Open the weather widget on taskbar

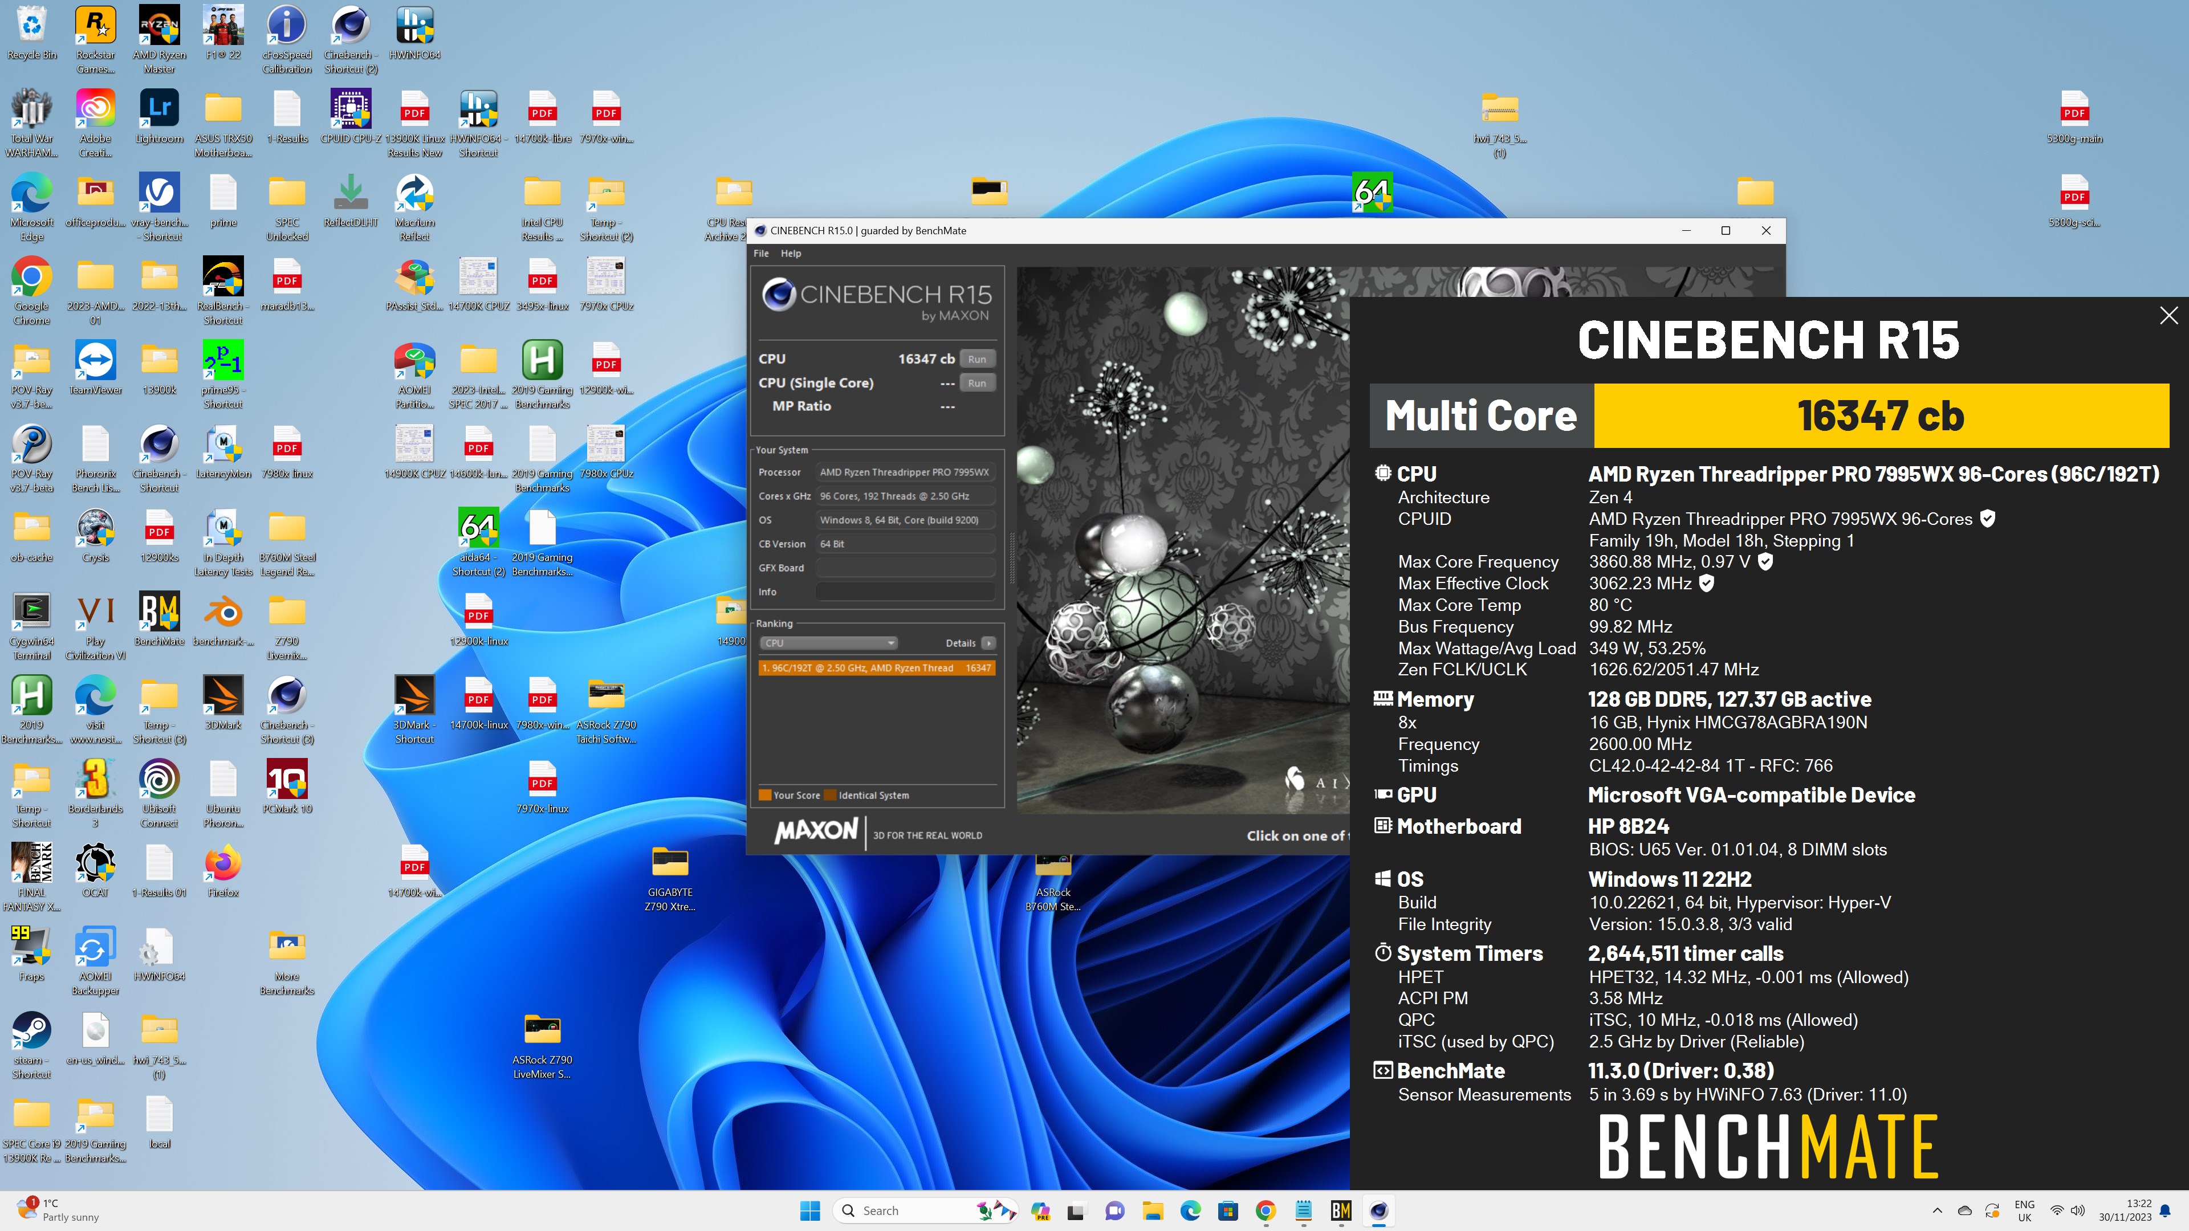click(x=58, y=1210)
